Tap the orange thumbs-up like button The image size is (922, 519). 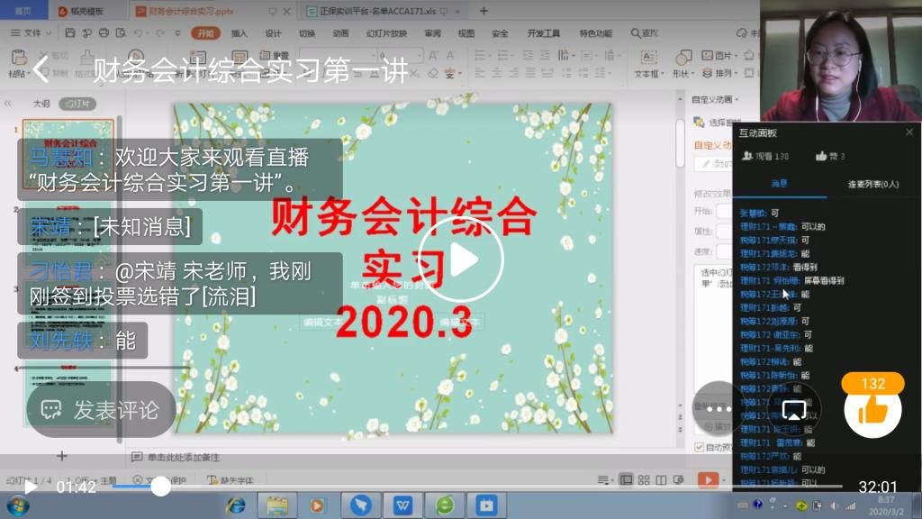click(x=872, y=411)
